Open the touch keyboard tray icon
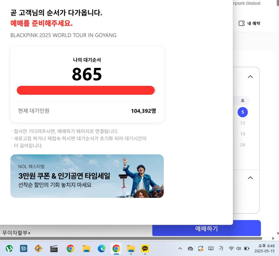 pyautogui.click(x=211, y=248)
